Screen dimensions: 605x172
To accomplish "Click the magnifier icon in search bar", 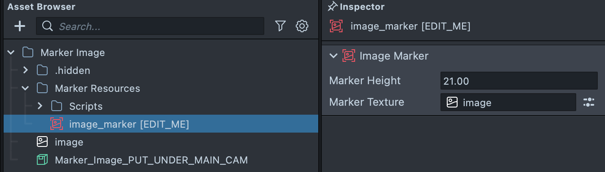I will click(x=47, y=26).
